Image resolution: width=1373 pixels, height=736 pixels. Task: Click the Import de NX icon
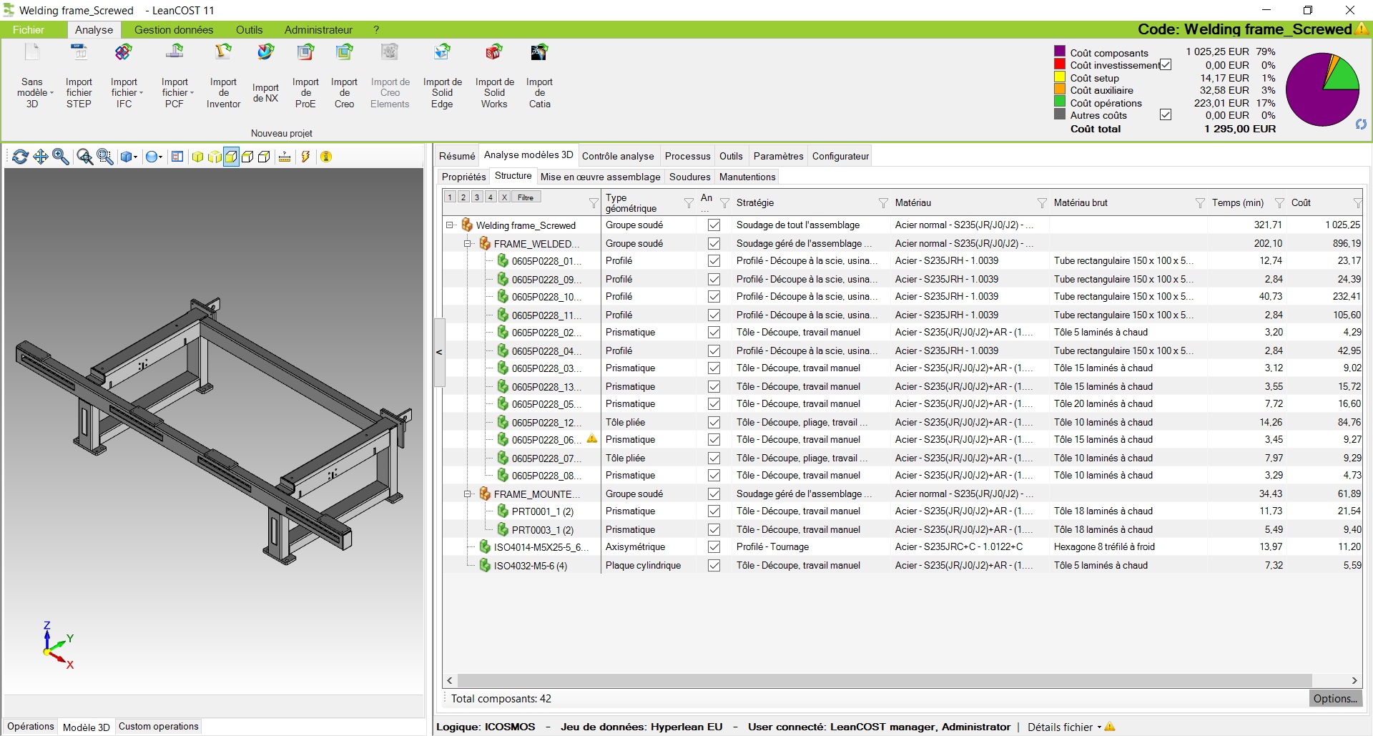point(265,52)
